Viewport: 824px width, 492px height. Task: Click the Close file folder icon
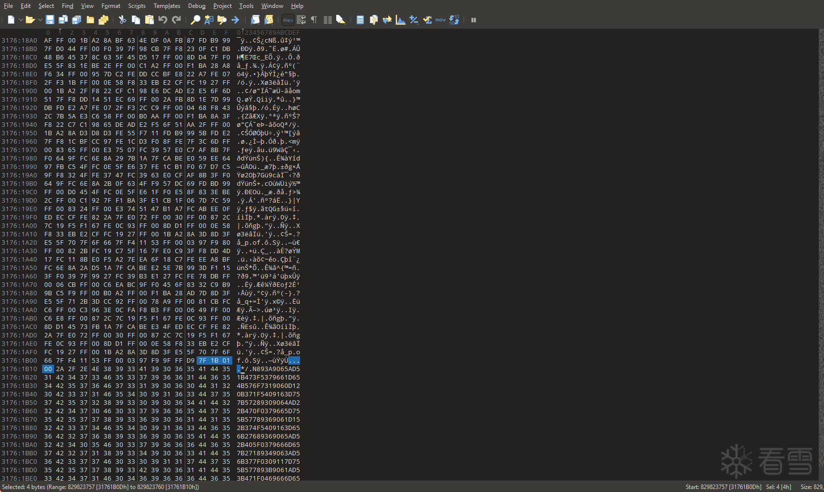90,20
